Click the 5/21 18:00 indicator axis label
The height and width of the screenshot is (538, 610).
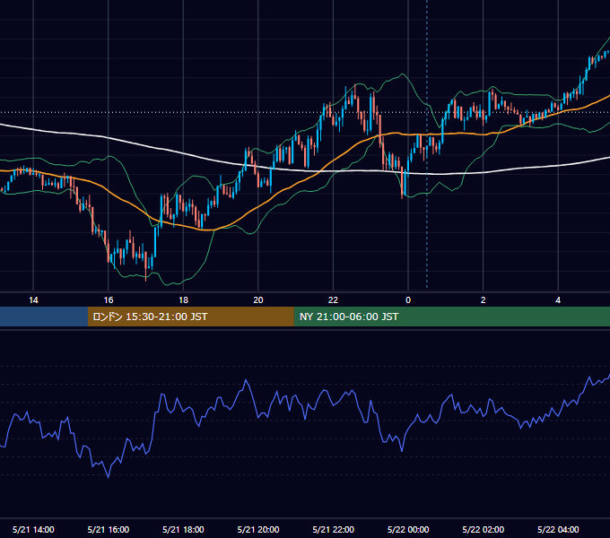pyautogui.click(x=183, y=529)
